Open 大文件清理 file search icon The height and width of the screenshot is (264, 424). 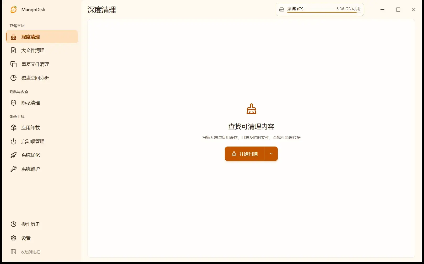13,50
